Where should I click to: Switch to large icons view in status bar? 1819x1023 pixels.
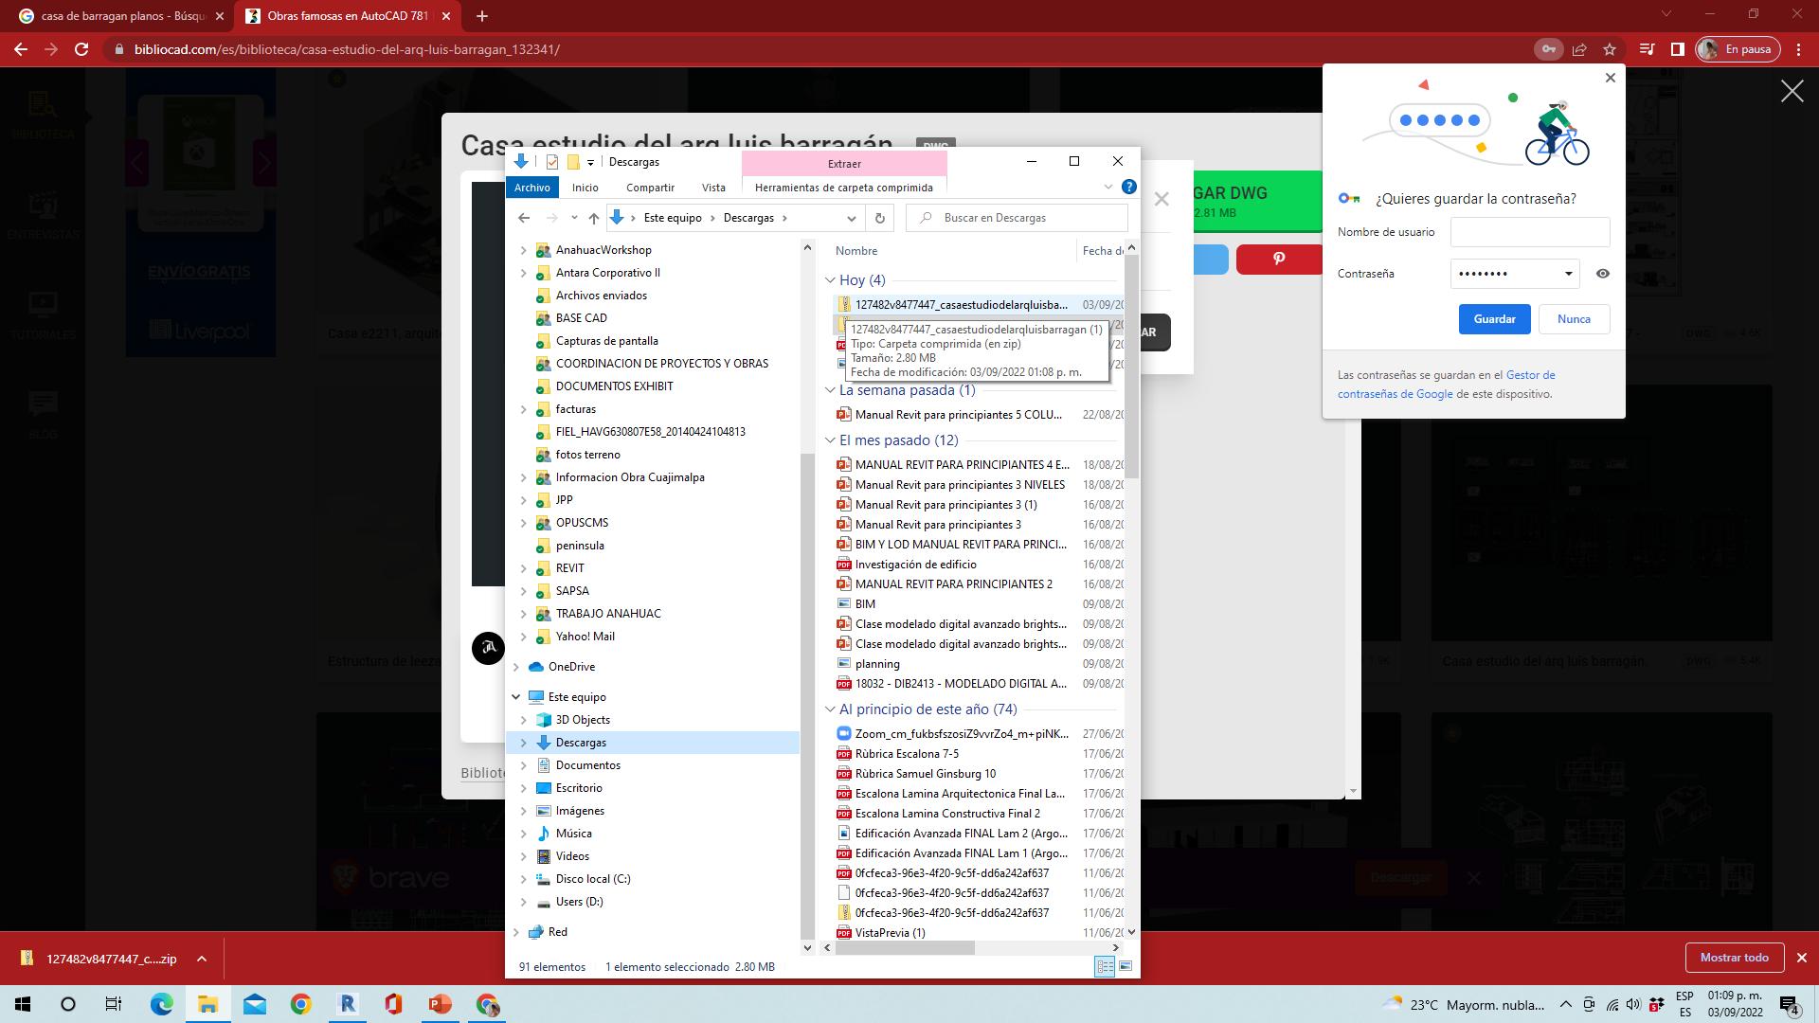[1126, 966]
